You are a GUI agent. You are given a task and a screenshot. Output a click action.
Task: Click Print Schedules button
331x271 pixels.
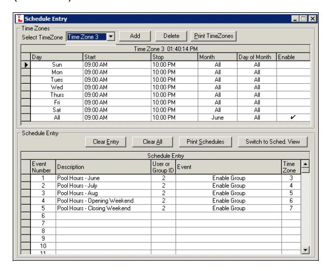click(x=205, y=142)
